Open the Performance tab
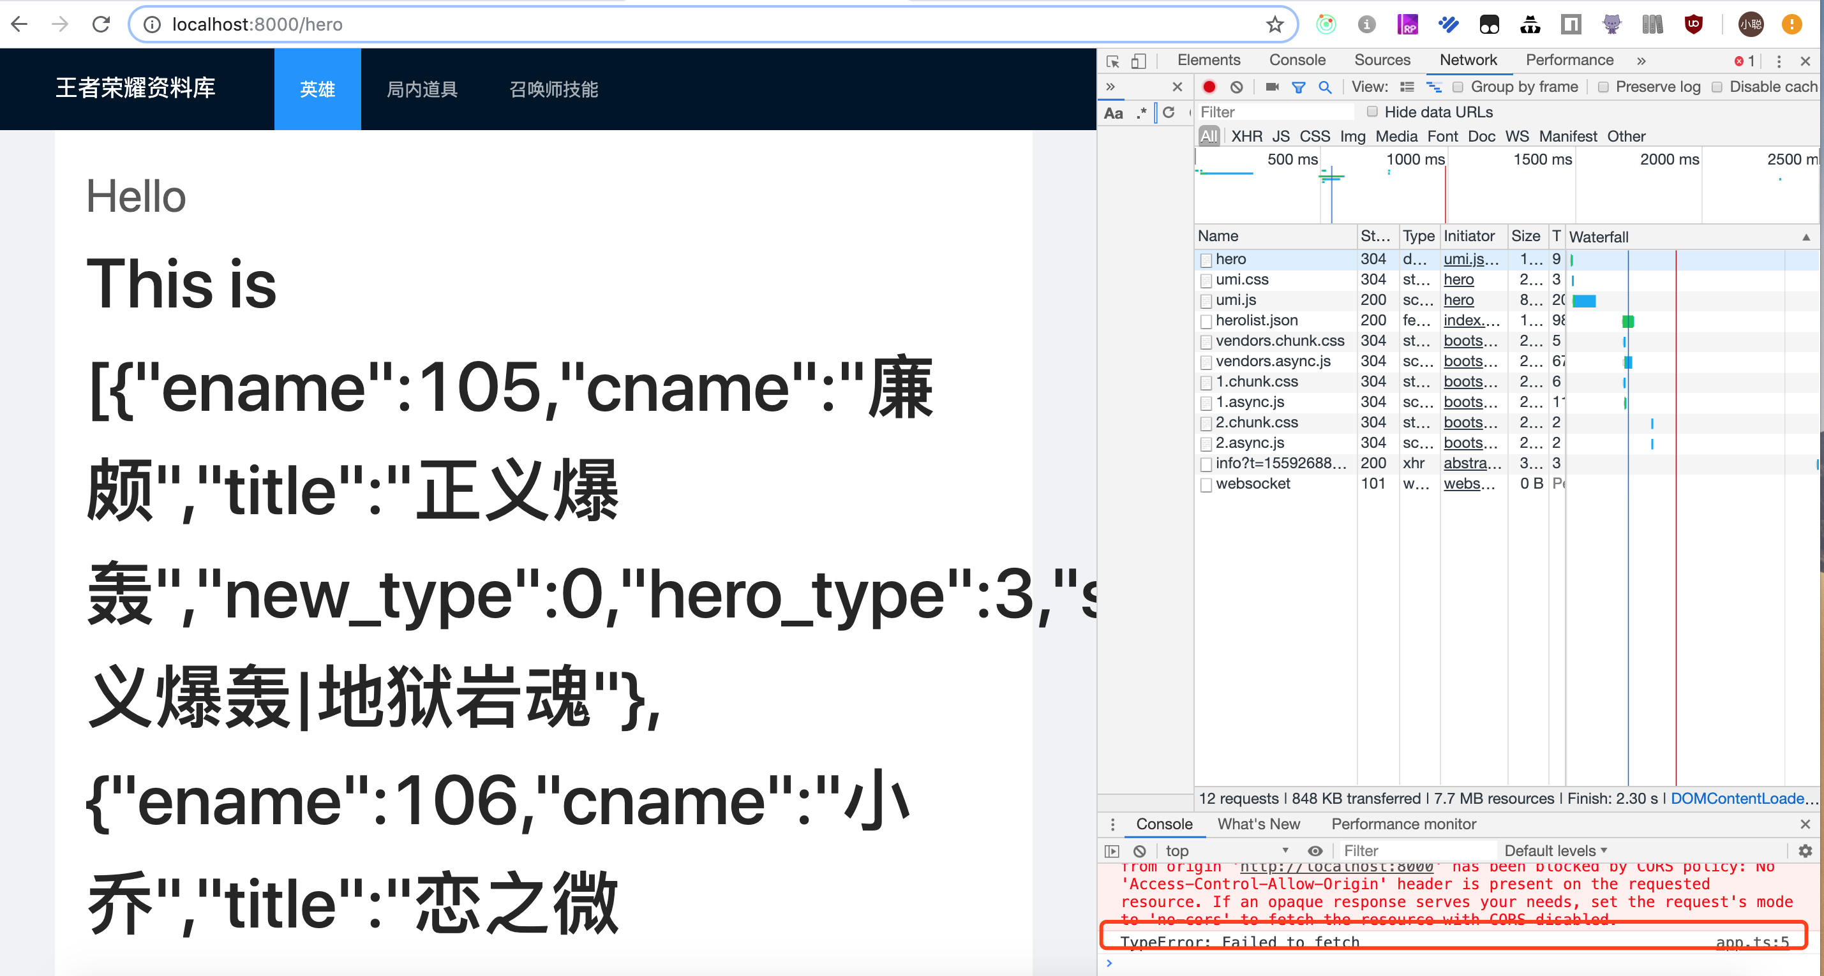This screenshot has width=1824, height=976. 1569,60
